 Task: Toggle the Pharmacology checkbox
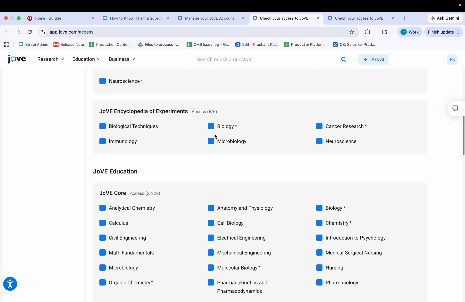319,283
